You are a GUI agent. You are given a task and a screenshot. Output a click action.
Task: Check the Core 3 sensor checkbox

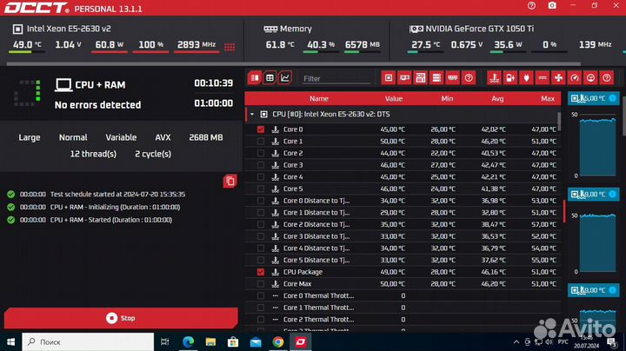[x=261, y=165]
